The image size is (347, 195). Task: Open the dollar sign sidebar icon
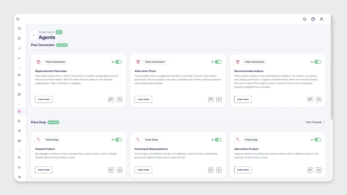[19, 167]
